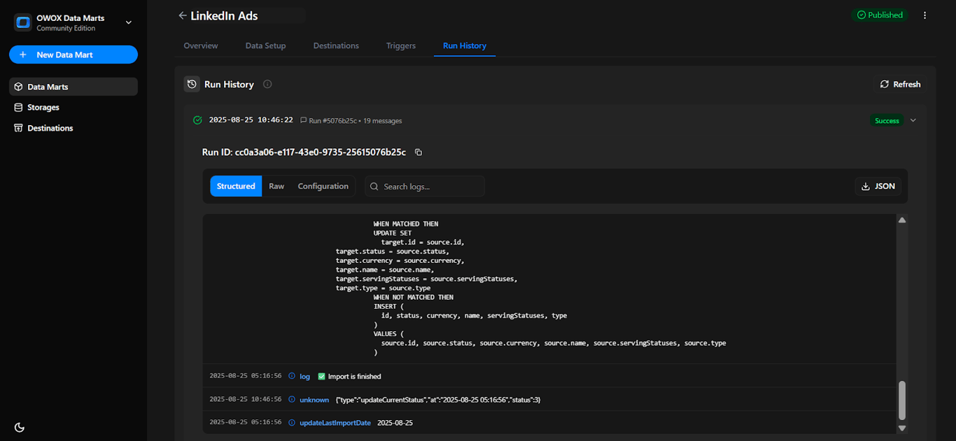Copy the Run ID to the clipboard
Screen dimensions: 956x441
419,152
